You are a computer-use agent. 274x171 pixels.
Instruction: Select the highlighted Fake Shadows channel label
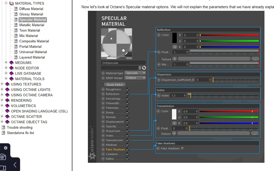(x=115, y=149)
